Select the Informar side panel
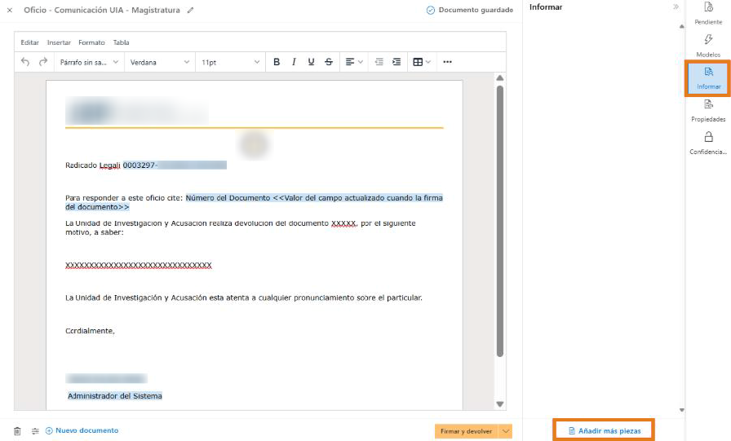 pos(708,78)
